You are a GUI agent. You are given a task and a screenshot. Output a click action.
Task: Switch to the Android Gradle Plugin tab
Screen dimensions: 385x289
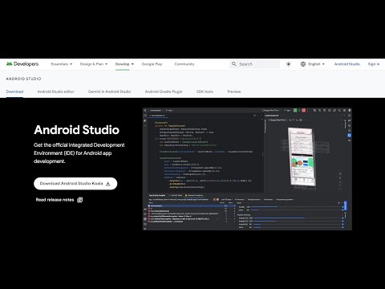pyautogui.click(x=164, y=92)
